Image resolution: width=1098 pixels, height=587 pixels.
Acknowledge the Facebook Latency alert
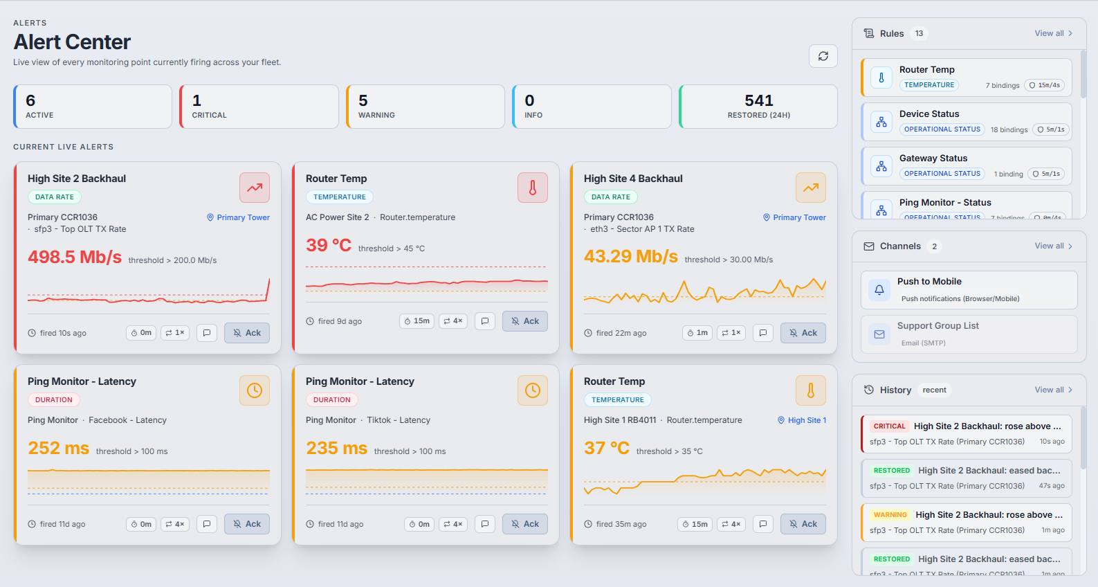click(x=247, y=524)
